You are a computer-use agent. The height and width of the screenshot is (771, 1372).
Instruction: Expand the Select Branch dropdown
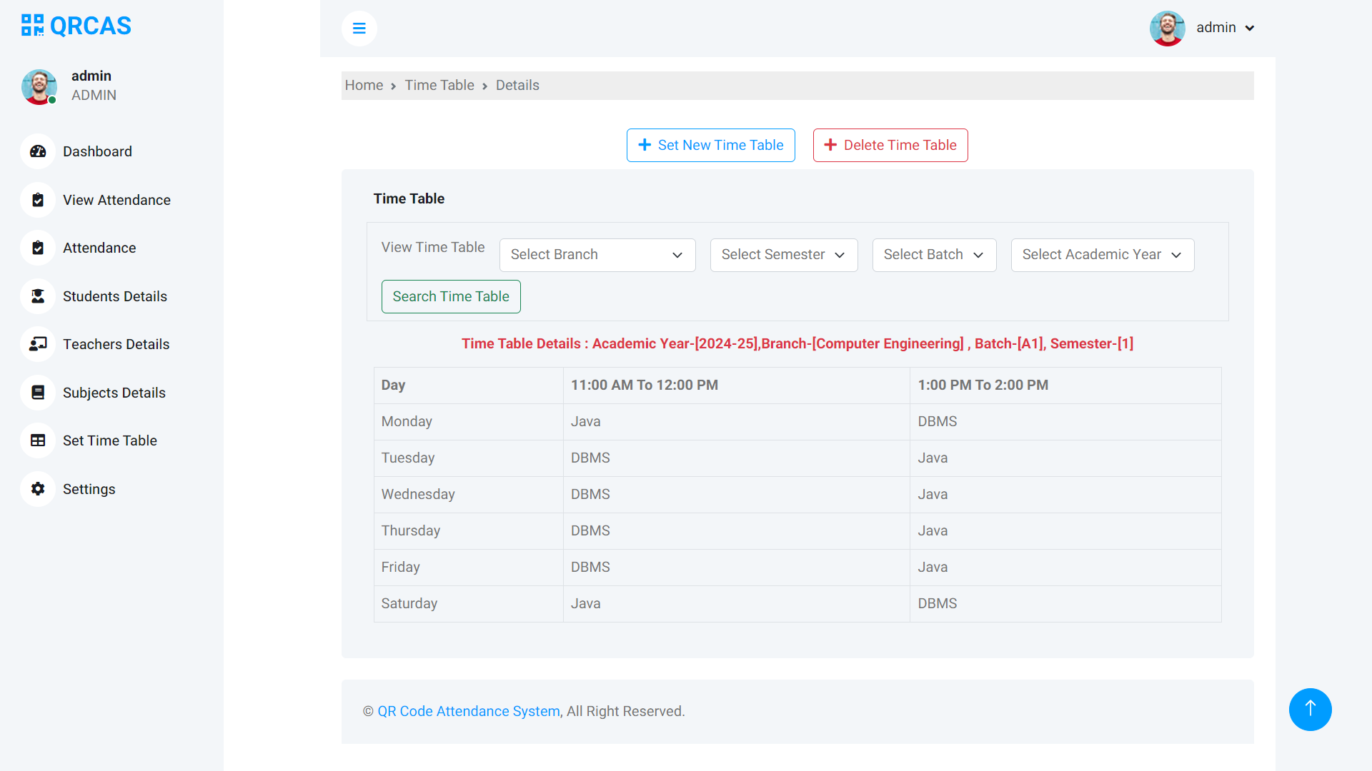597,255
